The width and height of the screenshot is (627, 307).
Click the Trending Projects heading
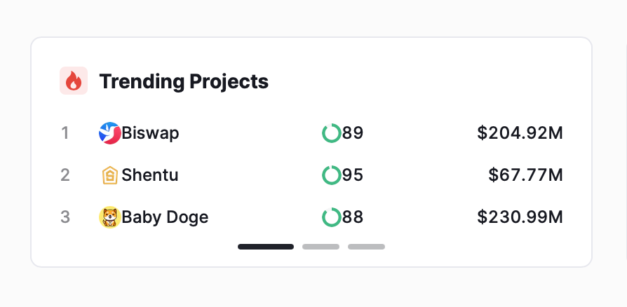point(184,81)
